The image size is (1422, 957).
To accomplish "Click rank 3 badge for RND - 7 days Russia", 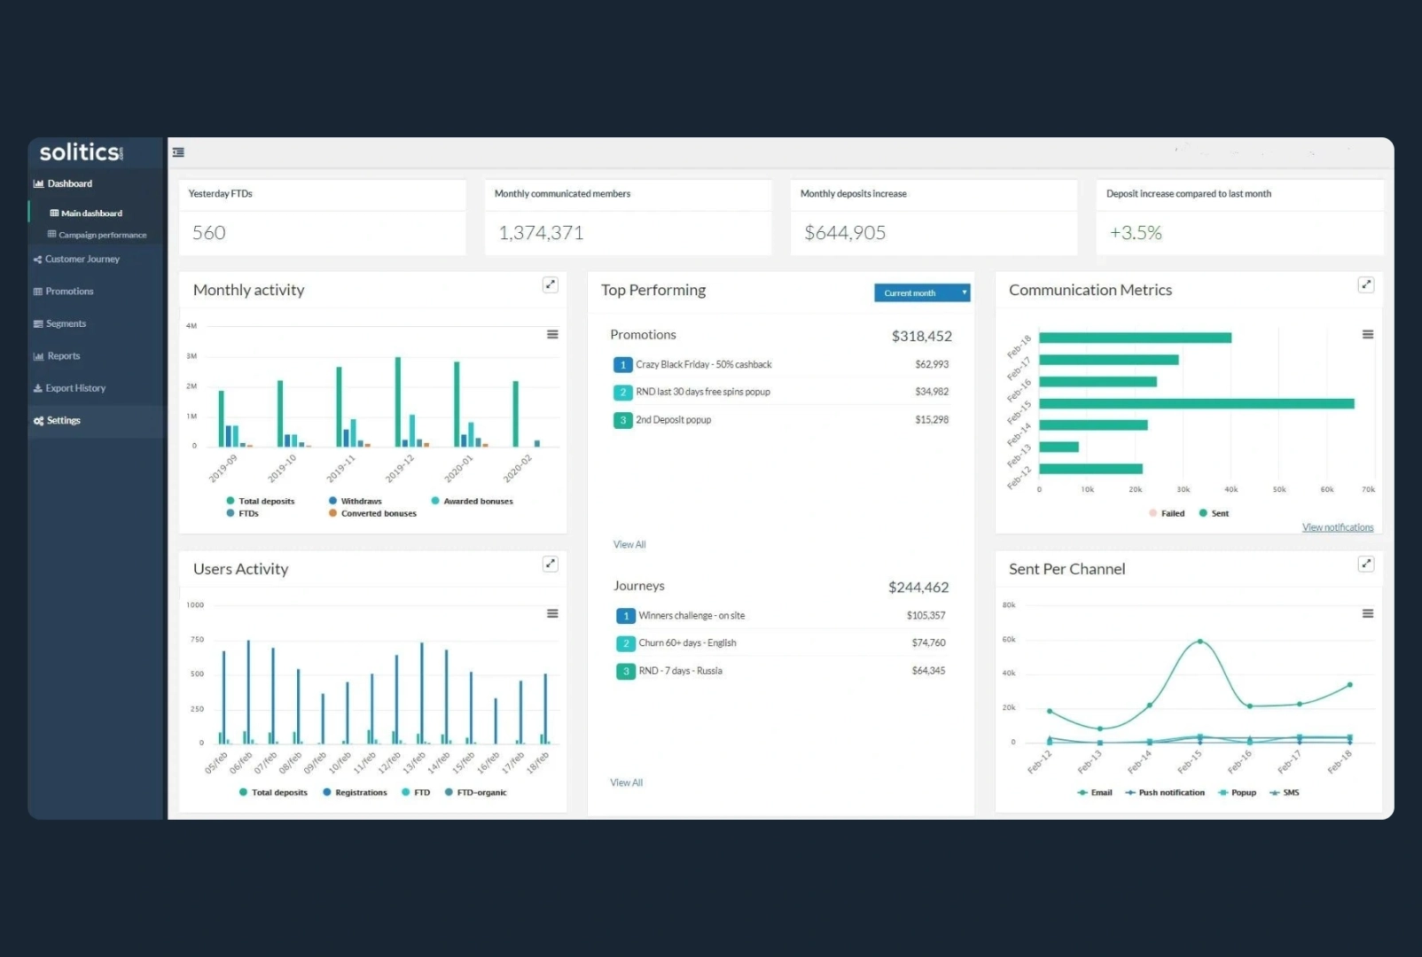I will click(626, 672).
